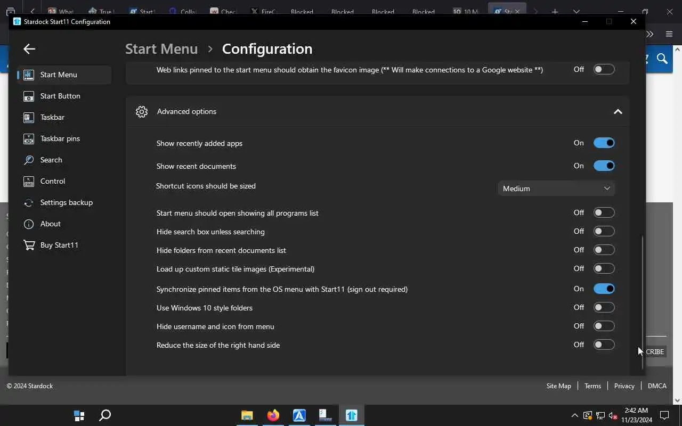The image size is (682, 426).
Task: Select the Start Button sidebar icon
Action: [x=29, y=96]
